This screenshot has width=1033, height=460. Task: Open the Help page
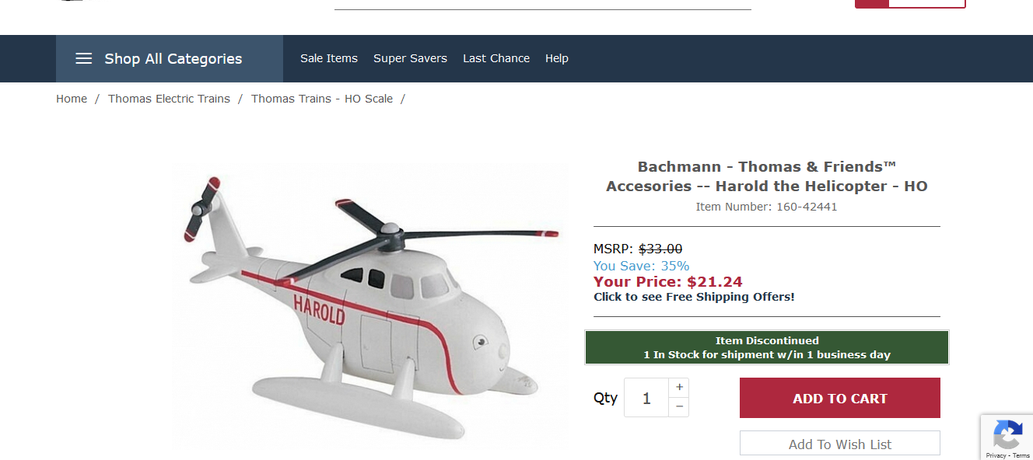[557, 58]
